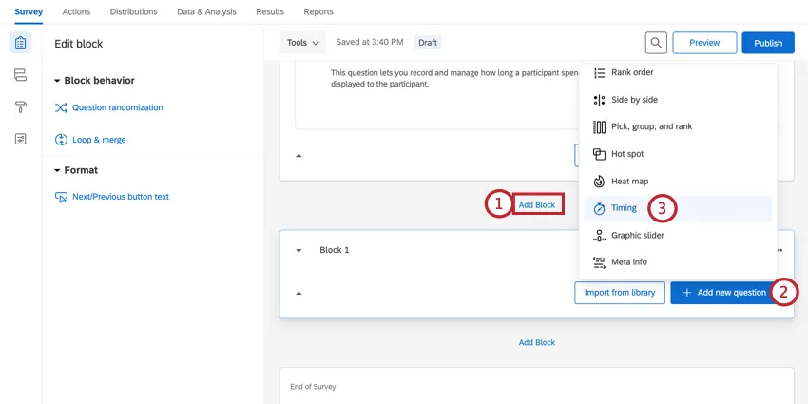Open the survey builder icon in sidebar

[x=20, y=43]
